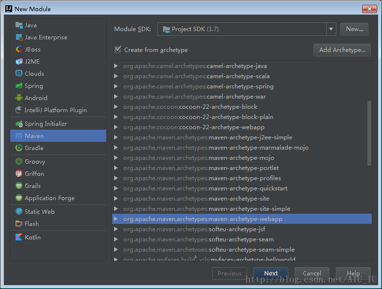Click the Flash folder icon
The width and height of the screenshot is (382, 289).
(19, 223)
